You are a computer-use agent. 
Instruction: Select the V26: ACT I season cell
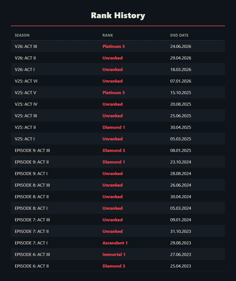[x=25, y=70]
